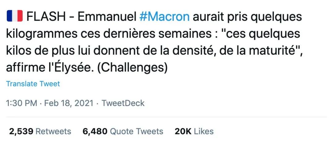Open the #Macron hashtag
The height and width of the screenshot is (141, 334).
click(165, 16)
